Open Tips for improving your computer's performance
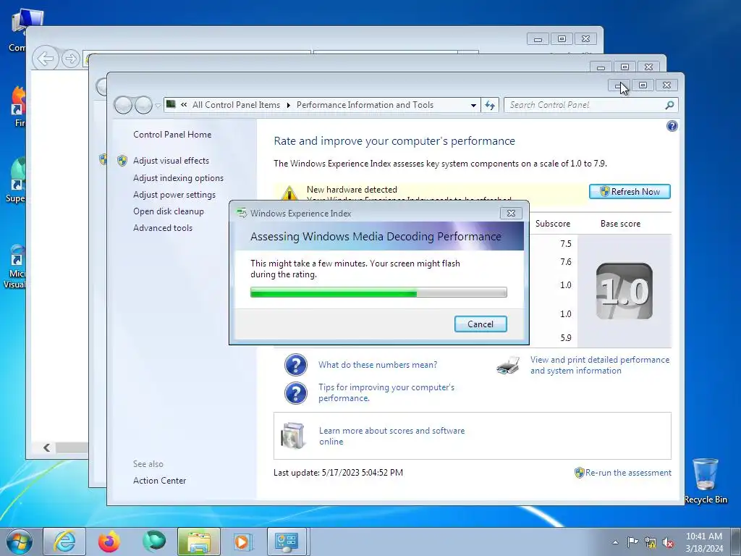This screenshot has height=556, width=741. [x=386, y=392]
